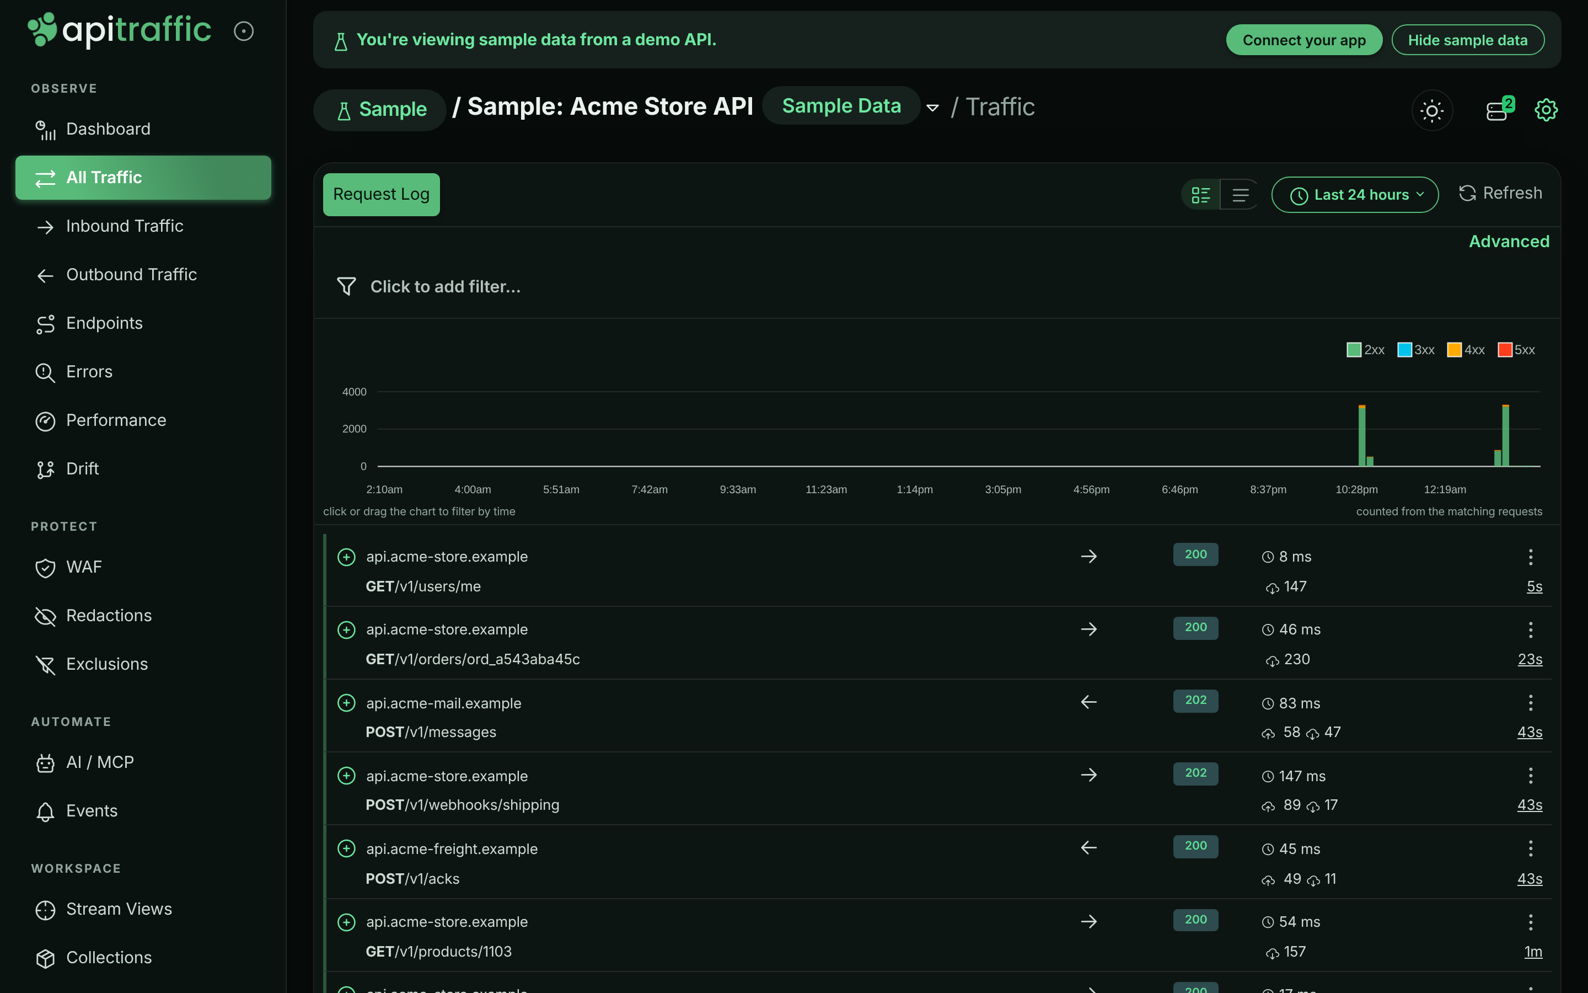
Task: Expand the Sample Data environment dropdown arrow
Action: (x=932, y=108)
